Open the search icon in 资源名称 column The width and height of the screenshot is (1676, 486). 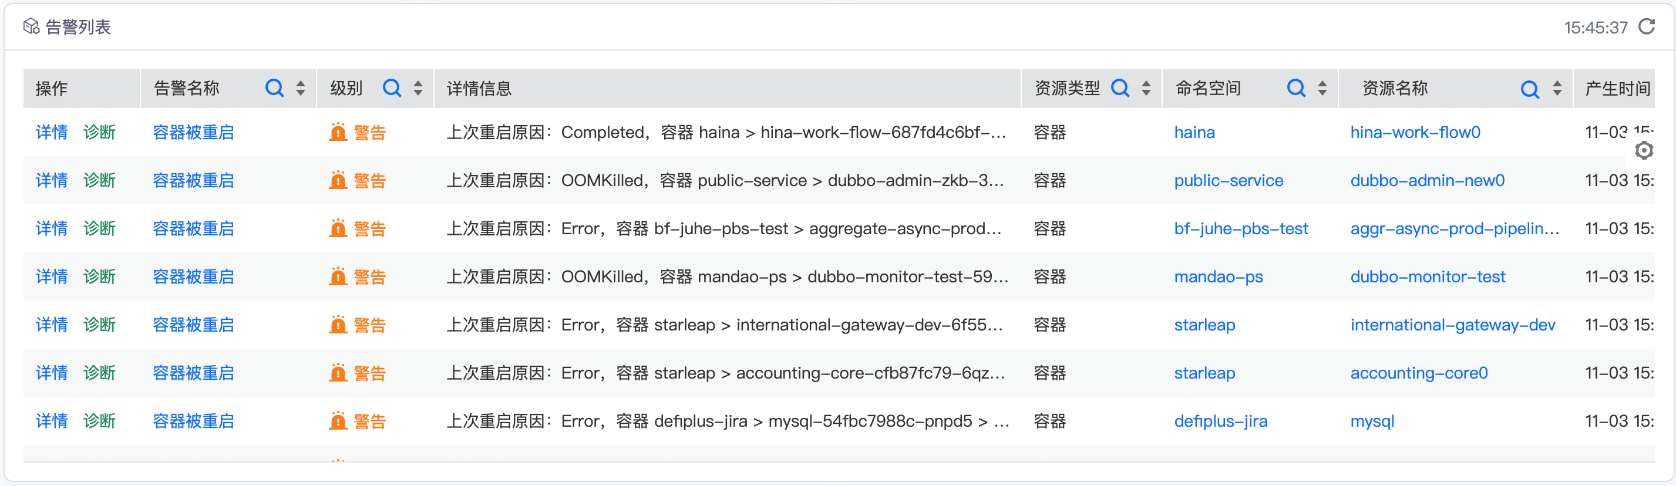1530,89
